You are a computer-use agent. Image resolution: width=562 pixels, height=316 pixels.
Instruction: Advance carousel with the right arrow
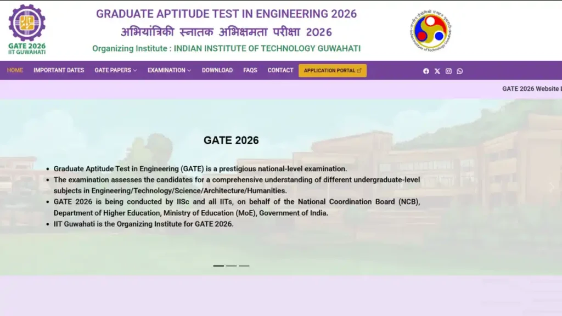point(552,187)
